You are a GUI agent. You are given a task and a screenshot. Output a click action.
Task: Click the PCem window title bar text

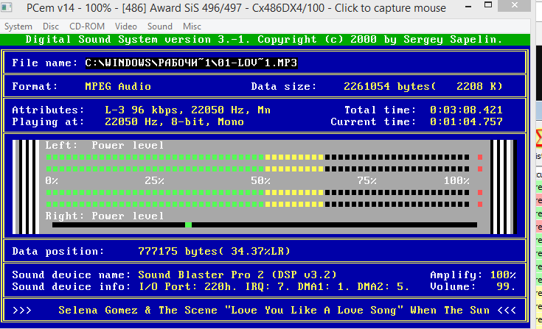[x=236, y=7]
